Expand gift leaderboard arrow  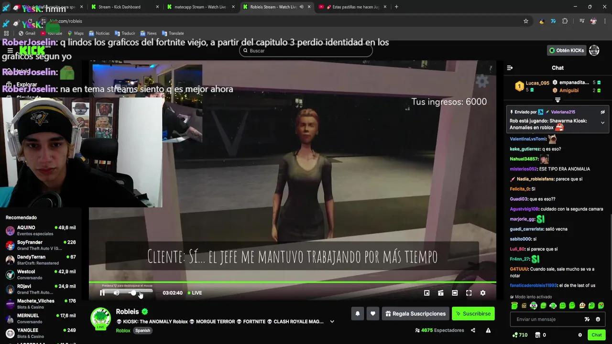[x=557, y=100]
